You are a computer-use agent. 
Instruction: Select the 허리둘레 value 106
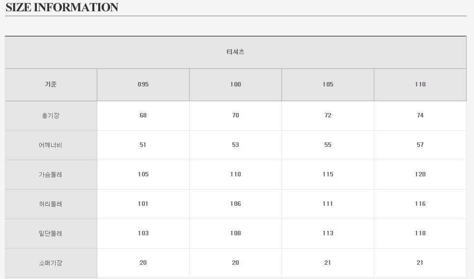[x=235, y=204]
